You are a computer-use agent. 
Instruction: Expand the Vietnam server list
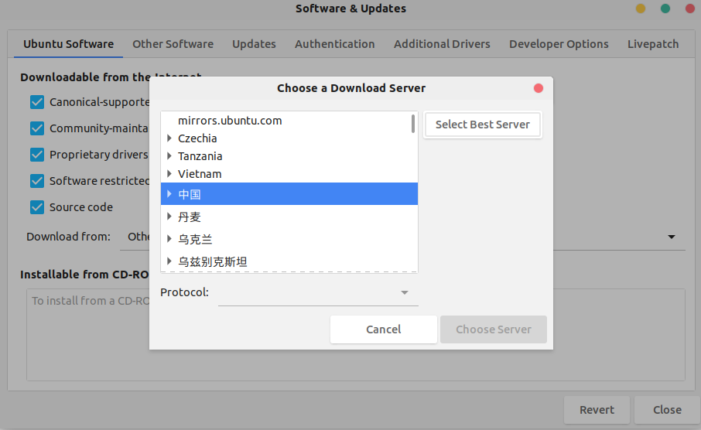169,173
